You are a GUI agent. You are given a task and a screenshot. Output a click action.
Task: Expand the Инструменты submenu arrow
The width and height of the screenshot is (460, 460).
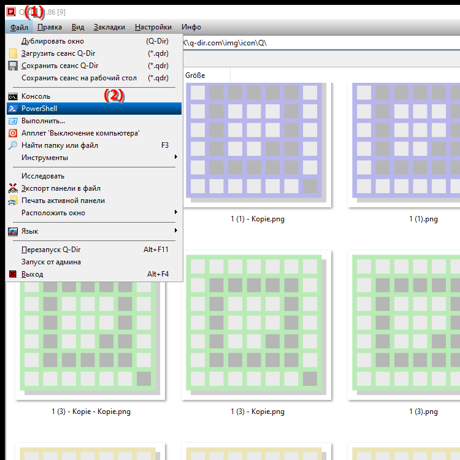[x=176, y=157]
